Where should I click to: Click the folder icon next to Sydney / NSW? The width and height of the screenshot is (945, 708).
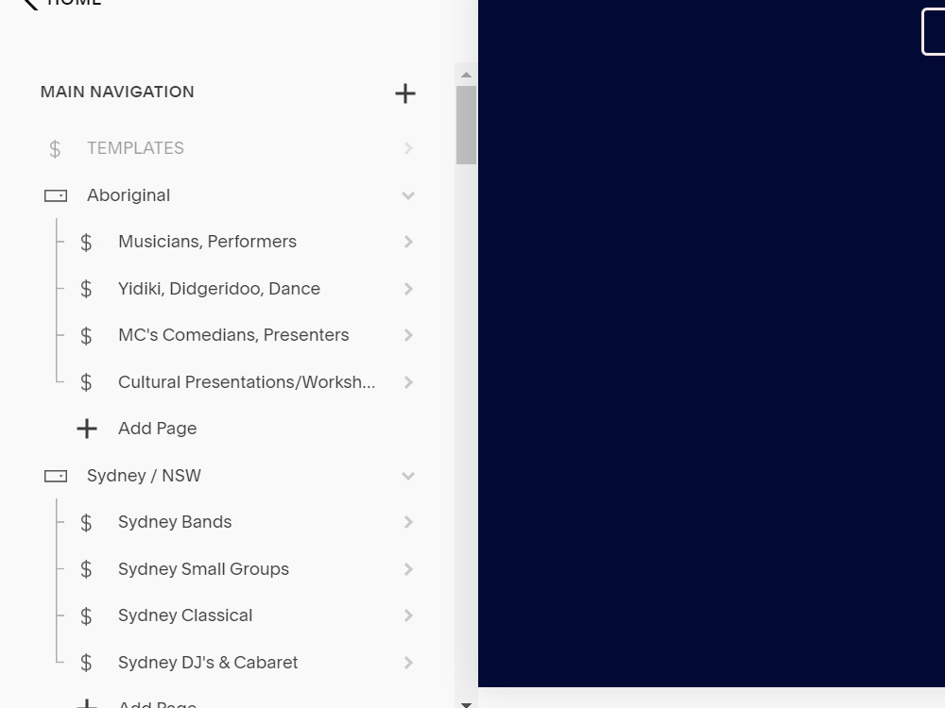point(56,476)
